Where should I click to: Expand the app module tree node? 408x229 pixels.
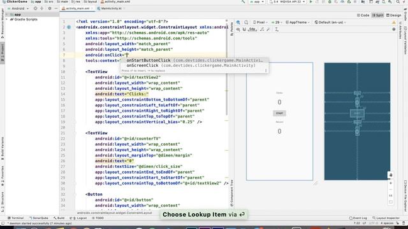pyautogui.click(x=7, y=15)
